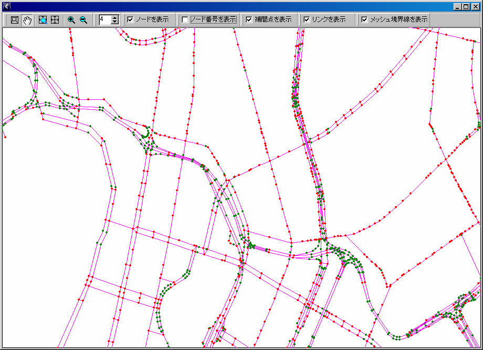
Task: Zoom in with the plus magnifier
Action: pyautogui.click(x=71, y=19)
